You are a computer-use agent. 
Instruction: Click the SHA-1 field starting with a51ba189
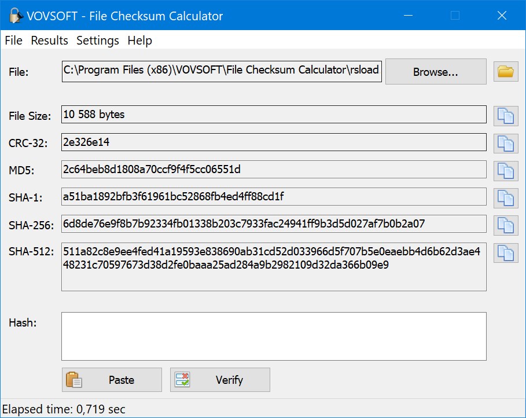(274, 196)
